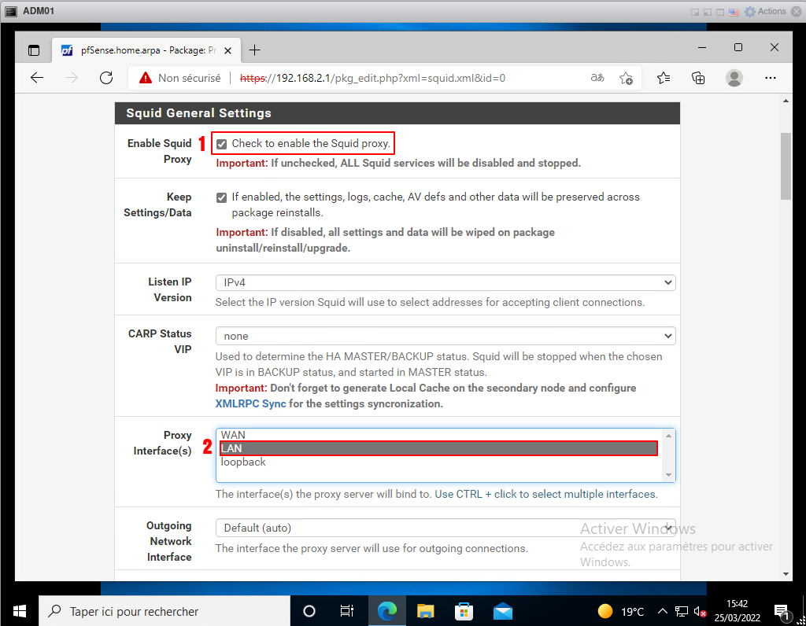The image size is (806, 626).
Task: Open the CARP Status VIP dropdown
Action: pyautogui.click(x=445, y=336)
